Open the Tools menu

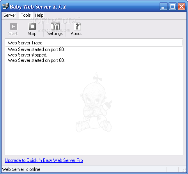click(x=26, y=15)
